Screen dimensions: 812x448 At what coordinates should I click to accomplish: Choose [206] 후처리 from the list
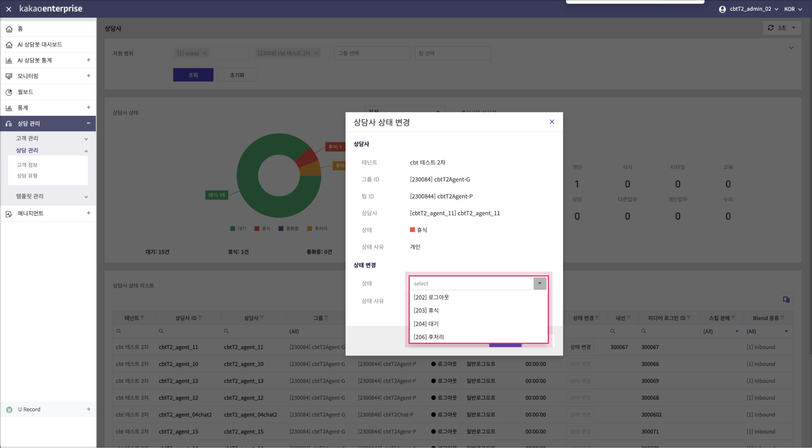429,337
